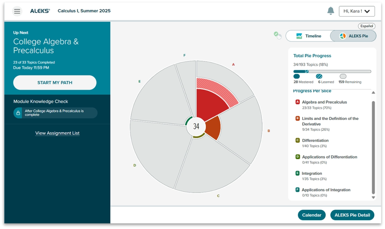385x229 pixels.
Task: Toggle language to Español
Action: pos(366,26)
